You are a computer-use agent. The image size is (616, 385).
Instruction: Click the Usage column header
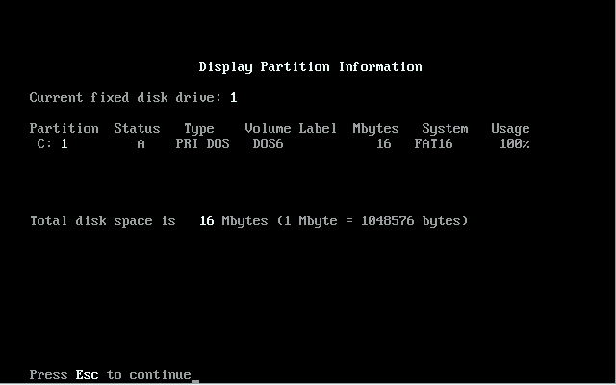(x=510, y=129)
